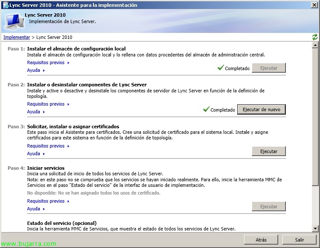Click the Paso 2 green Completado checkmark
Screen dimensions: 320x248
click(206, 109)
